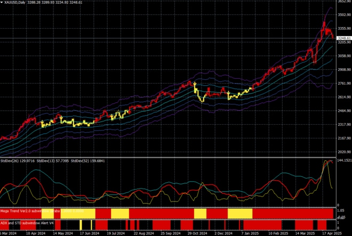Click the 3234.92 low value in header
352x236 pixels.
[62, 3]
